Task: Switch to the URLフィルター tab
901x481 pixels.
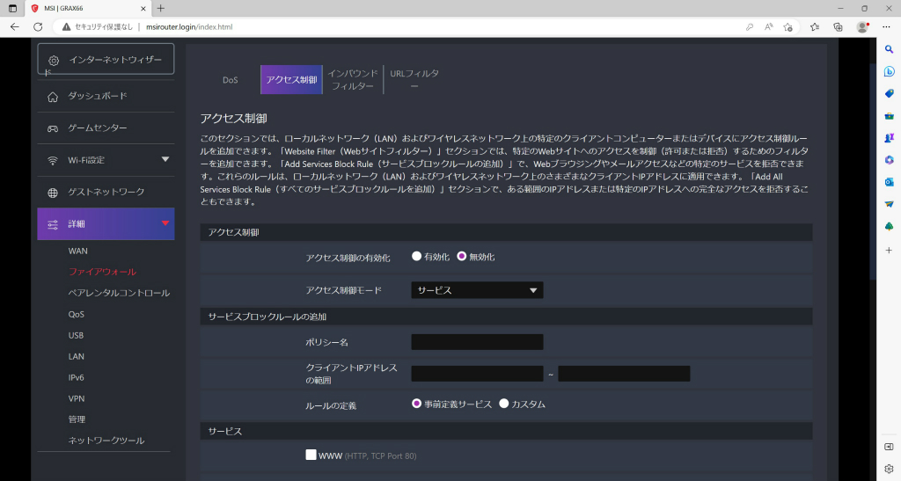Action: pyautogui.click(x=414, y=80)
